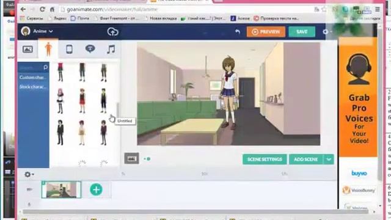Click the Undo arrow icon

click(238, 32)
